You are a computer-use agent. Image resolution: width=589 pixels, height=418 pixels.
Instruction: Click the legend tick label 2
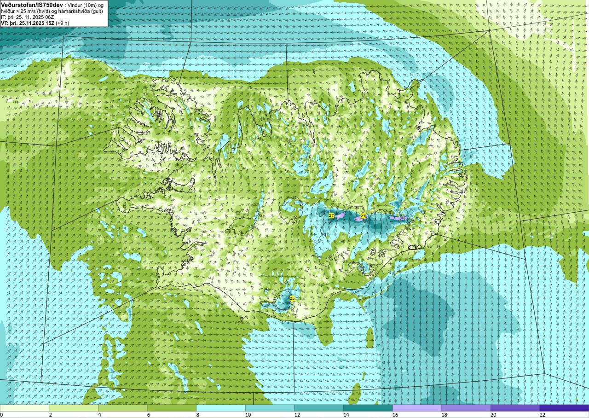[50, 415]
